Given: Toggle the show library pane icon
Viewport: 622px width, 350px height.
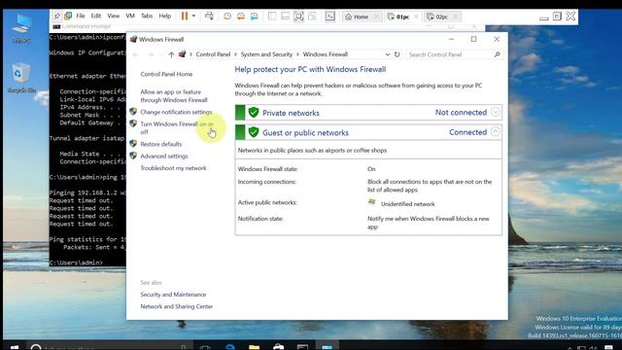Looking at the screenshot, I should pos(272,17).
